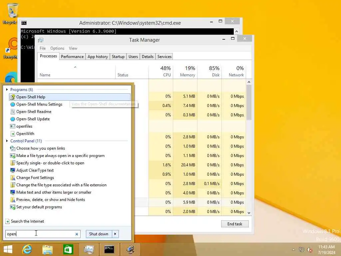Open the Open-Shell Help search result
The height and width of the screenshot is (256, 341).
point(70,97)
